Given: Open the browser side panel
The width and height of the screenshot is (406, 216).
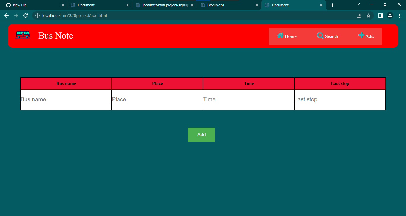Looking at the screenshot, I should [x=380, y=15].
